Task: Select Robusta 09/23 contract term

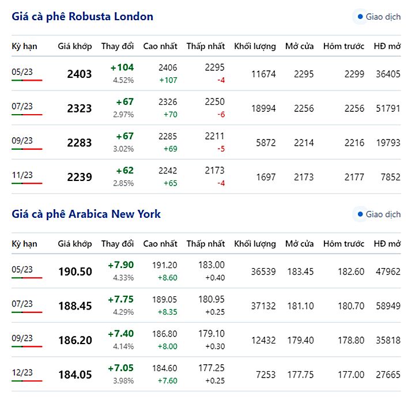Action: pos(22,141)
